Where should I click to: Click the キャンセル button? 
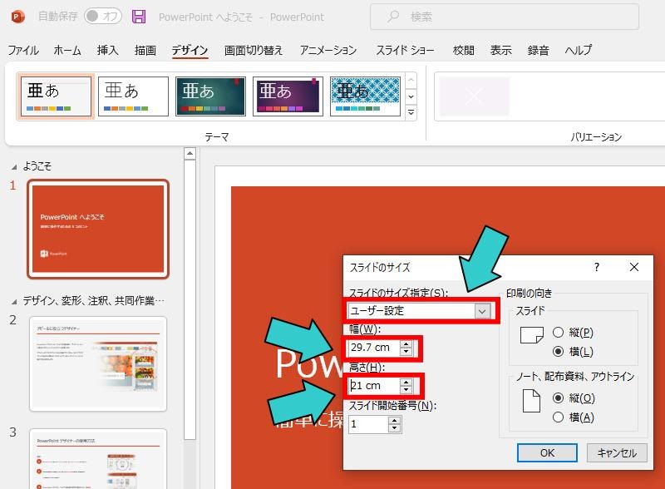[x=617, y=453]
